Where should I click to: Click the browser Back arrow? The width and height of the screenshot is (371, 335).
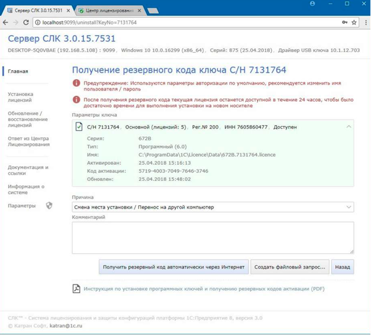6,22
